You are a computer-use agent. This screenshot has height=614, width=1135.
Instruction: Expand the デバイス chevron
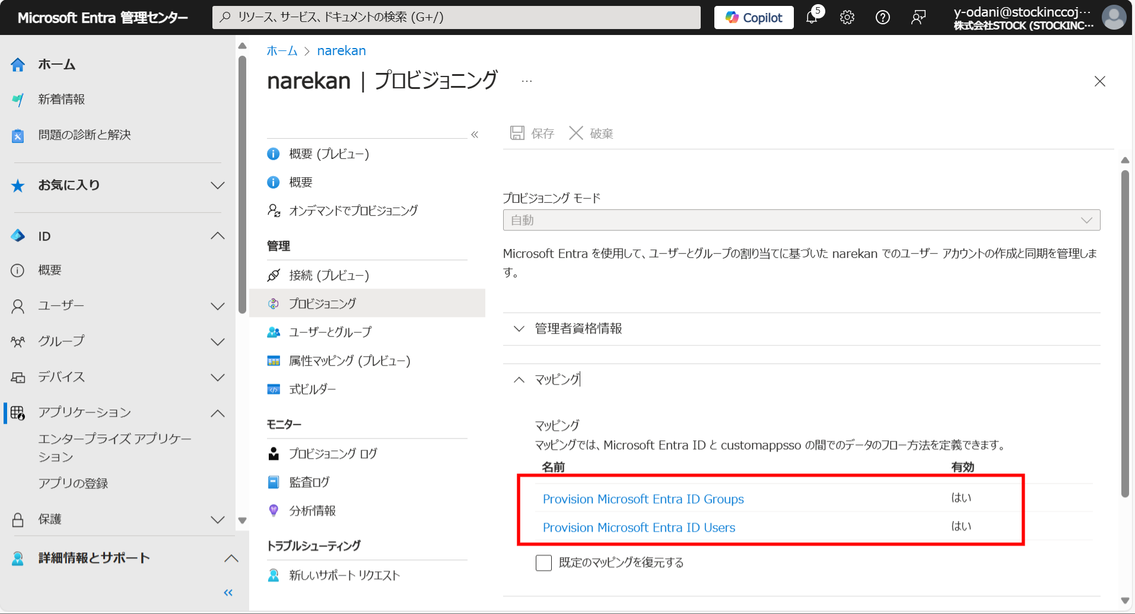(218, 378)
